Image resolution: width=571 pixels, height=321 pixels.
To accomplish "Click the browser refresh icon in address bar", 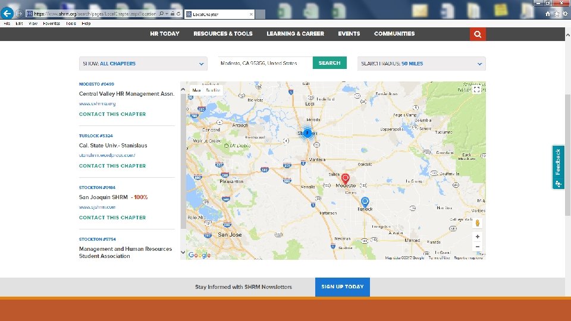I will (x=178, y=14).
